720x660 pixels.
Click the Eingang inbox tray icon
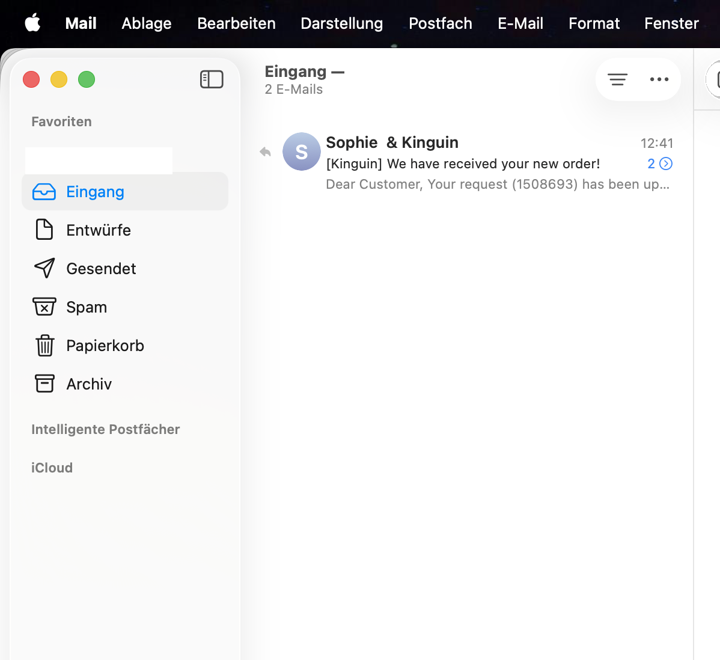(x=44, y=192)
